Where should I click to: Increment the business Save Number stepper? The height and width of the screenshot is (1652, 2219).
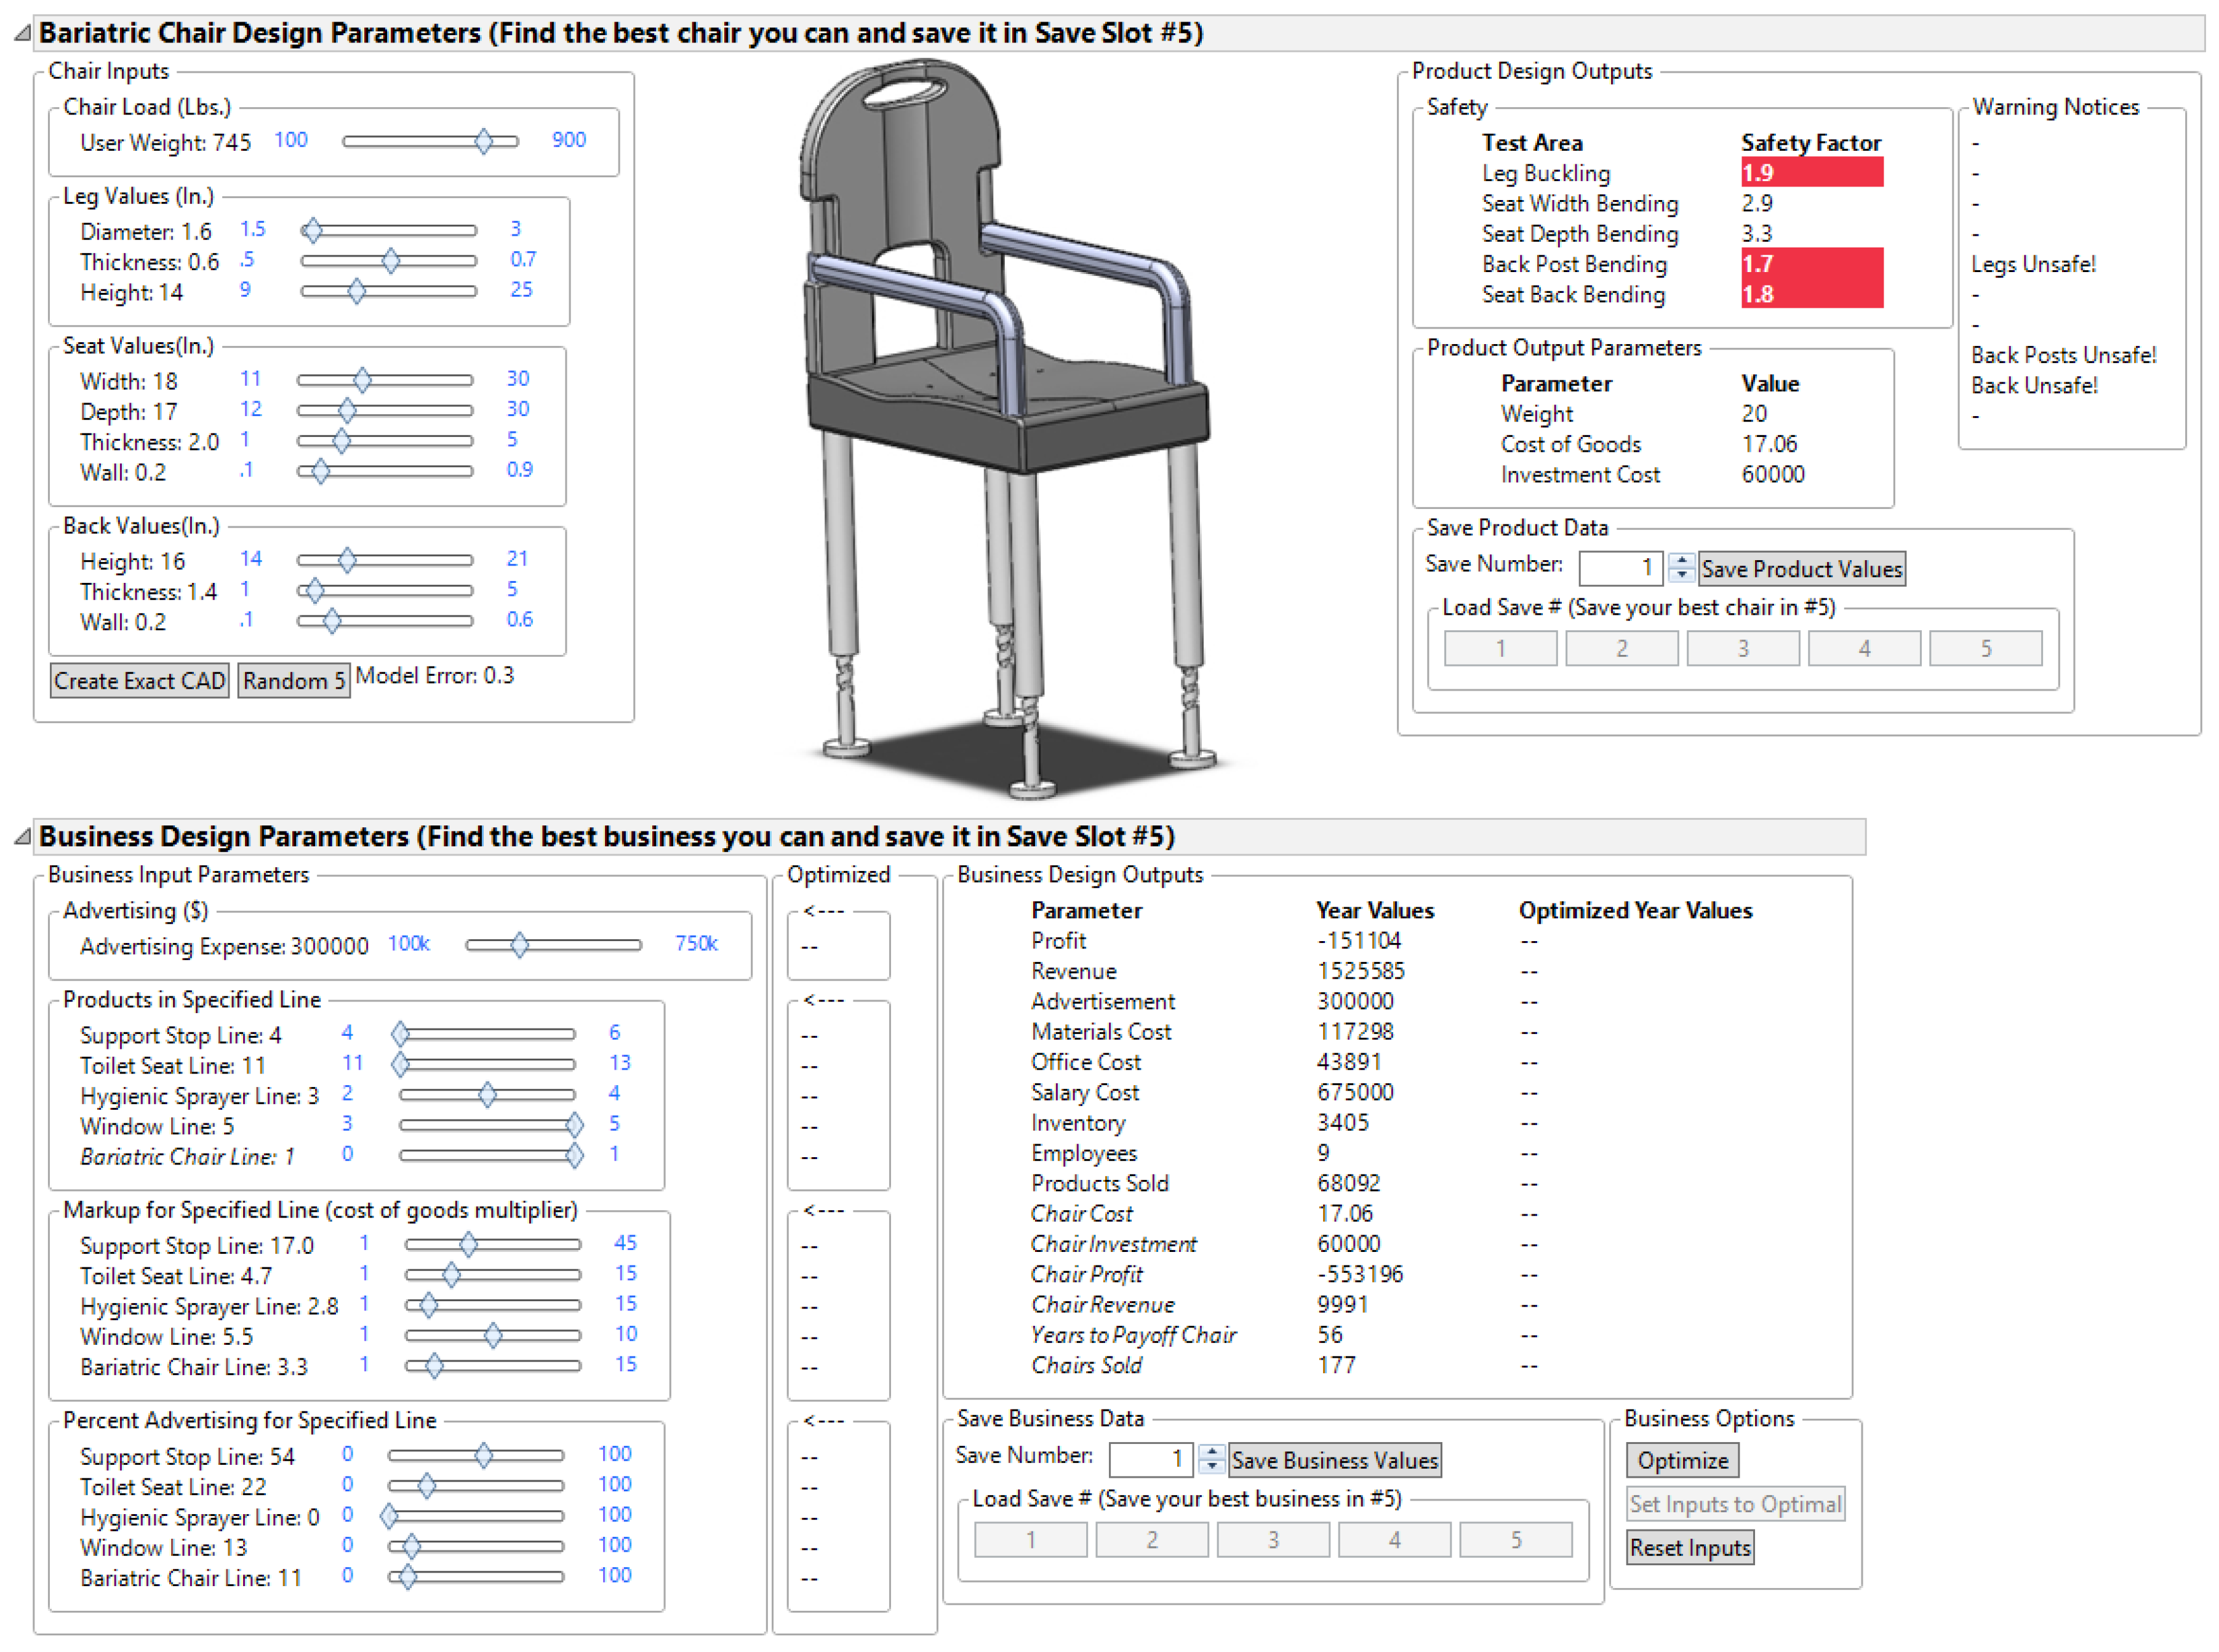pyautogui.click(x=1212, y=1452)
